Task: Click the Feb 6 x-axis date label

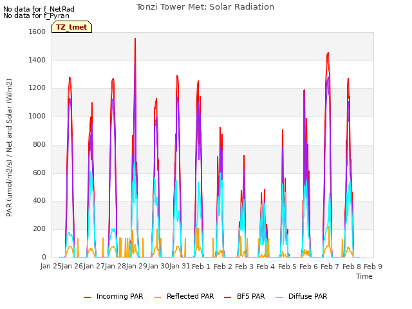Action: pyautogui.click(x=308, y=267)
